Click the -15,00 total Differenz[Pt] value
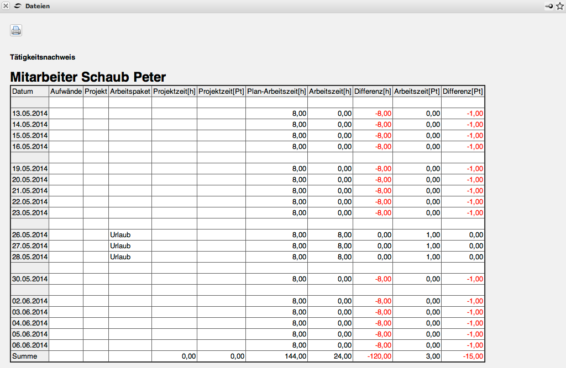 click(473, 356)
